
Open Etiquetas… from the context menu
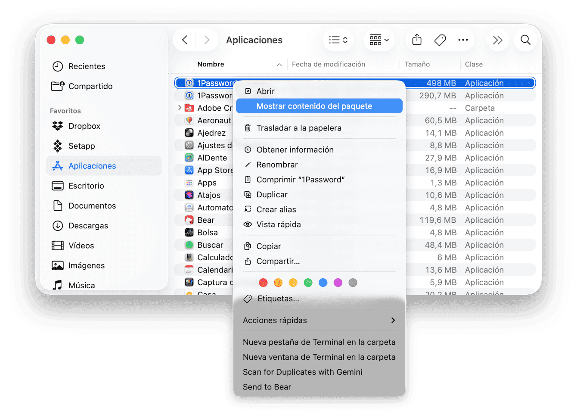coord(319,299)
